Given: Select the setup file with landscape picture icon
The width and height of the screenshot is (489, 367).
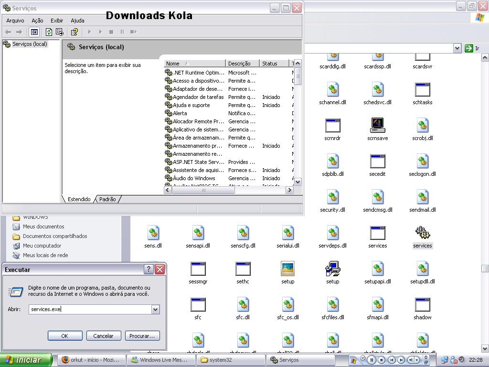Looking at the screenshot, I should click(287, 269).
